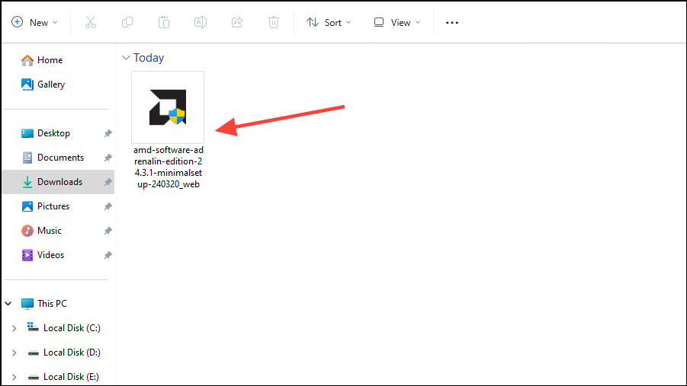This screenshot has width=687, height=386.
Task: Open Local Disk (E:)
Action: [x=63, y=377]
